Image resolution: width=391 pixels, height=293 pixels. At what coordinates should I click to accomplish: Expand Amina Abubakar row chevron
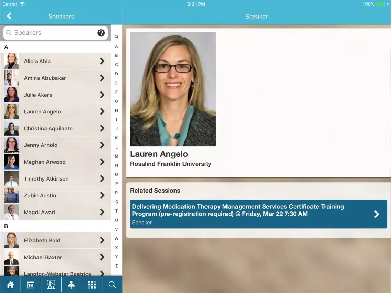(102, 78)
